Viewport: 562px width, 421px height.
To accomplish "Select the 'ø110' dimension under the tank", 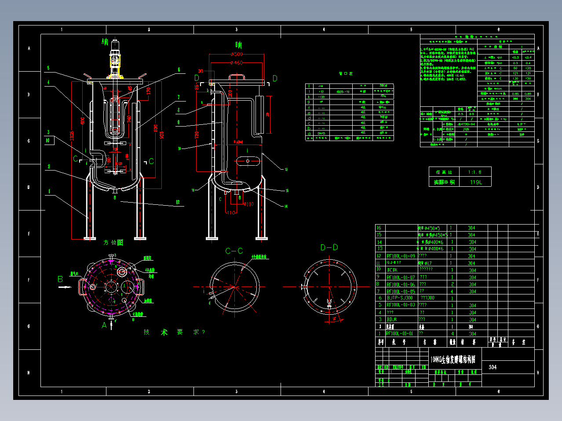I will click(x=248, y=204).
